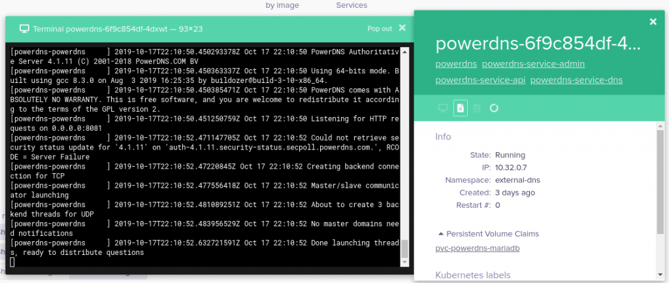Click the terminal scrollbar up arrow
The height and width of the screenshot is (283, 669).
404,52
